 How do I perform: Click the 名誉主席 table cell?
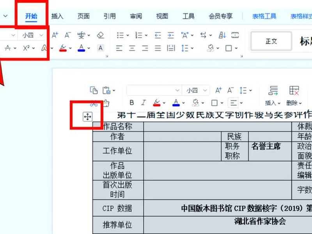click(270, 151)
